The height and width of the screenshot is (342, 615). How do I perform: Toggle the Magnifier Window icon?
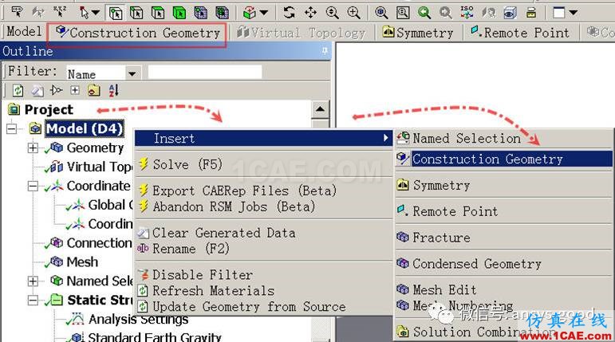402,13
